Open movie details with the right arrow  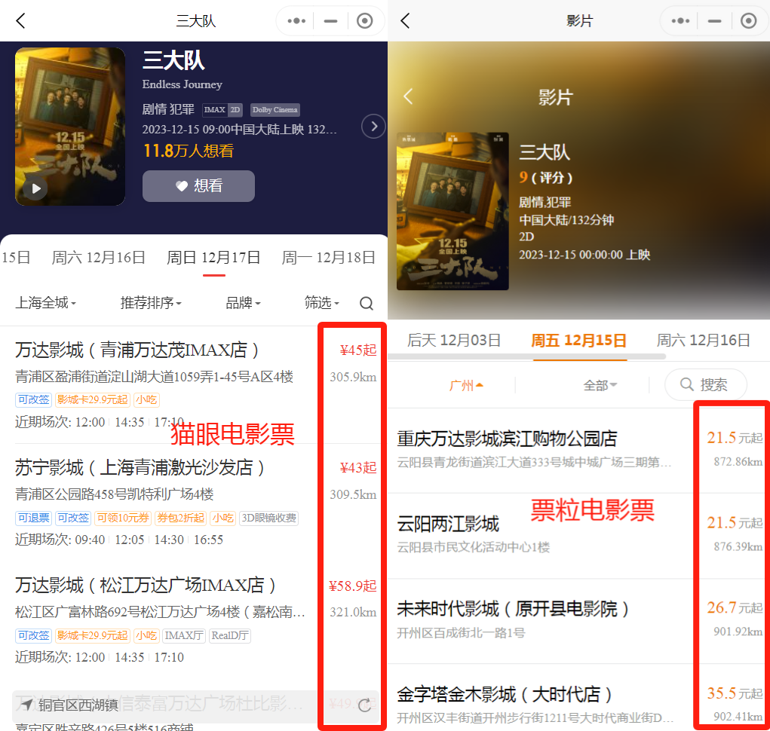pyautogui.click(x=373, y=126)
